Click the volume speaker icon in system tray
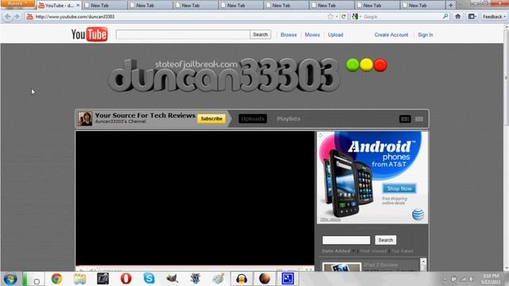This screenshot has width=509, height=286. click(471, 279)
